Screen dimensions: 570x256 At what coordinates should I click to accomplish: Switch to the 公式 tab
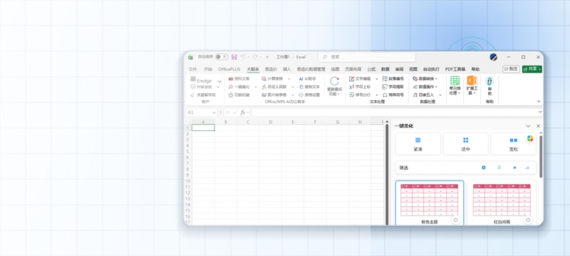(371, 69)
